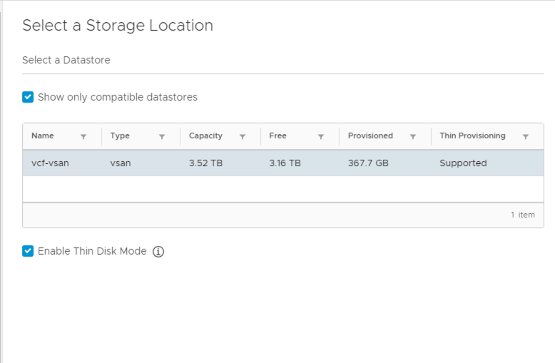Click the 3.16 TB free space cell
Image resolution: width=555 pixels, height=363 pixels.
[x=285, y=163]
